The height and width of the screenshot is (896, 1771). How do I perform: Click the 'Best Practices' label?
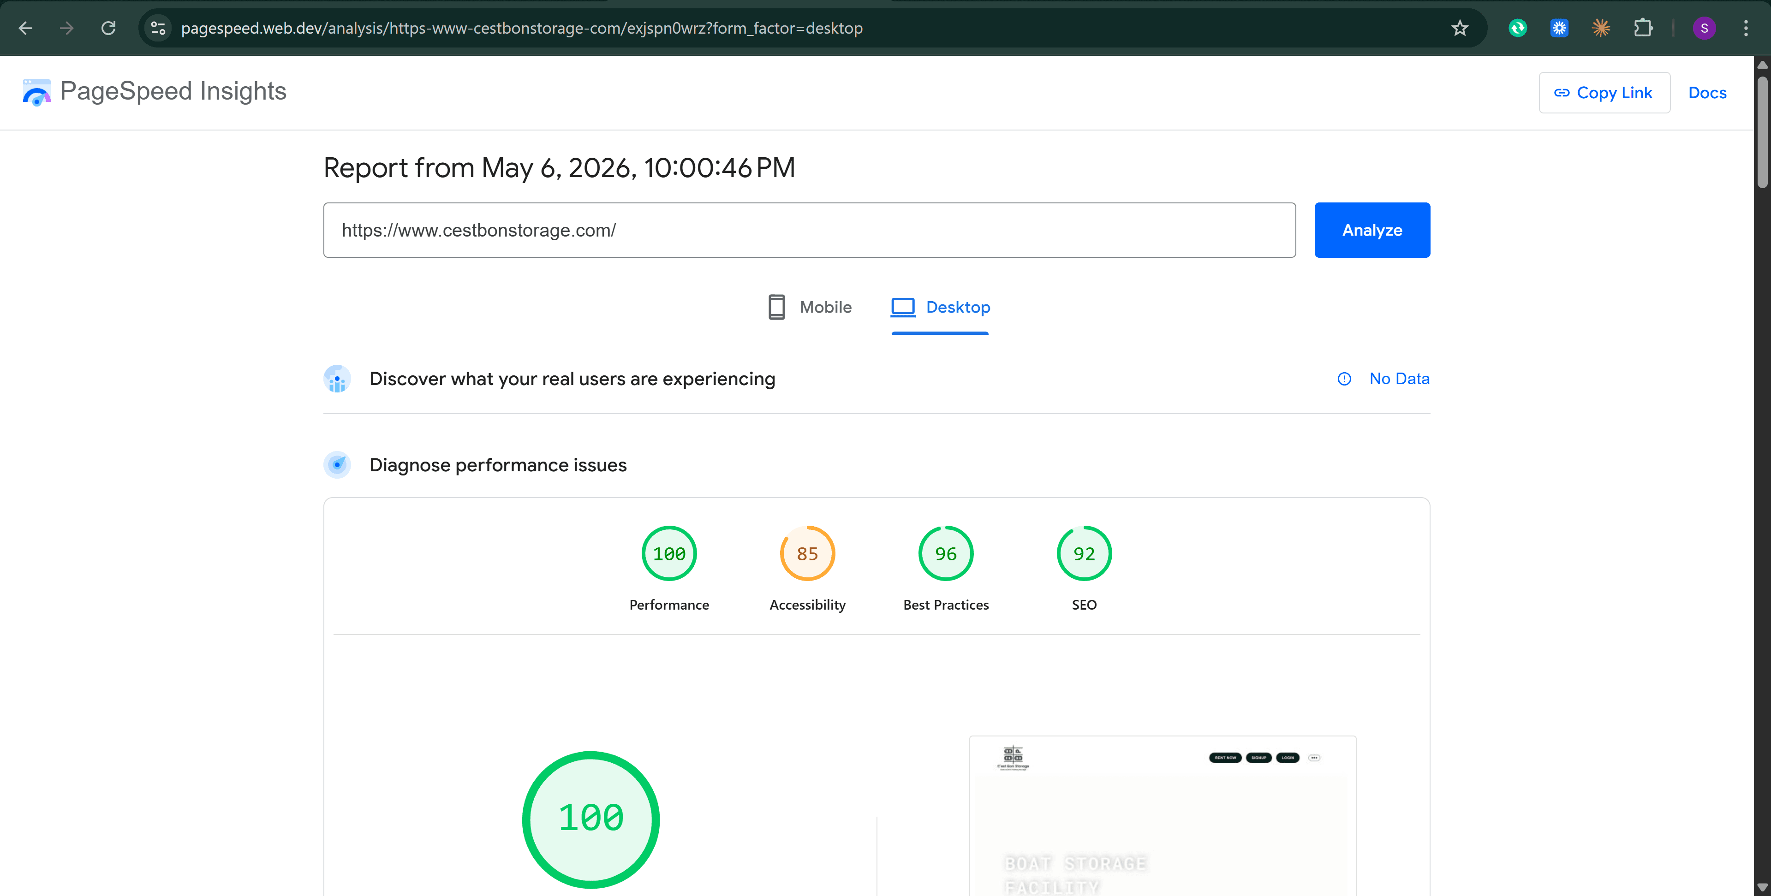945,605
